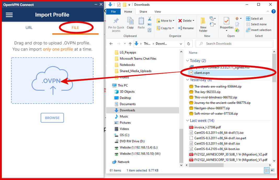The image size is (279, 180).
Task: Go back with the Back arrow
Action: pos(111,44)
